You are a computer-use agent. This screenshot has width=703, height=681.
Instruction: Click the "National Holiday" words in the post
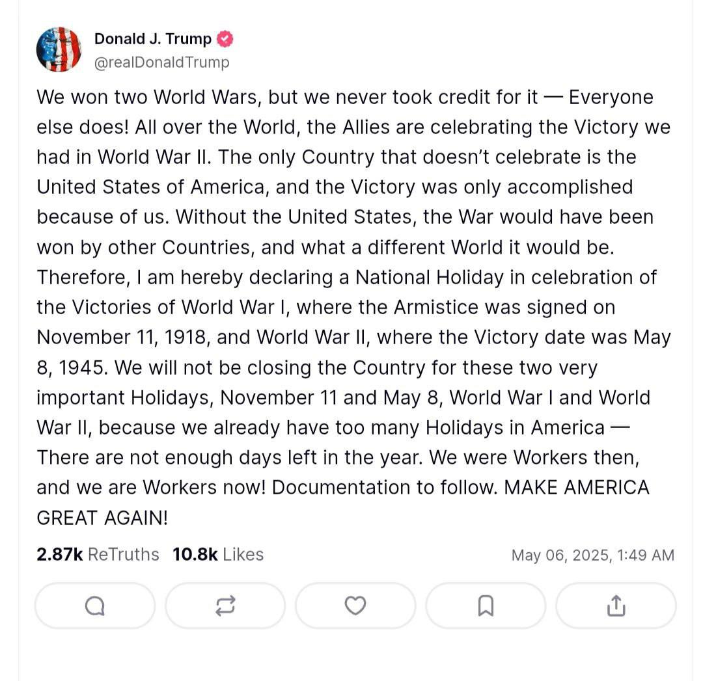point(429,278)
